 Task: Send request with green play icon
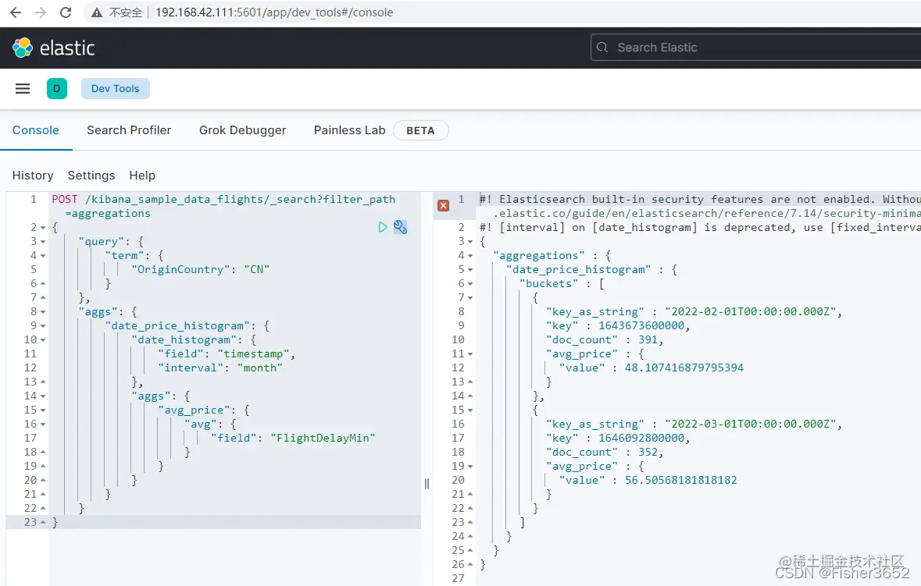pyautogui.click(x=382, y=227)
